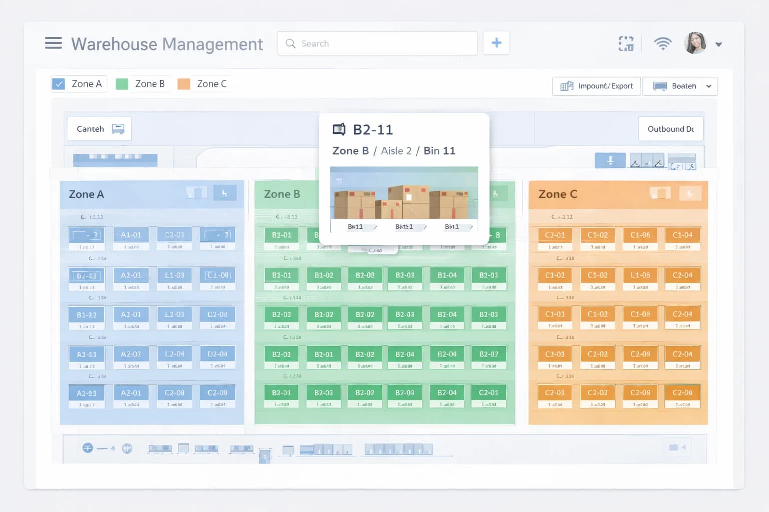
Task: Click the Wi-Fi status icon
Action: pos(663,44)
